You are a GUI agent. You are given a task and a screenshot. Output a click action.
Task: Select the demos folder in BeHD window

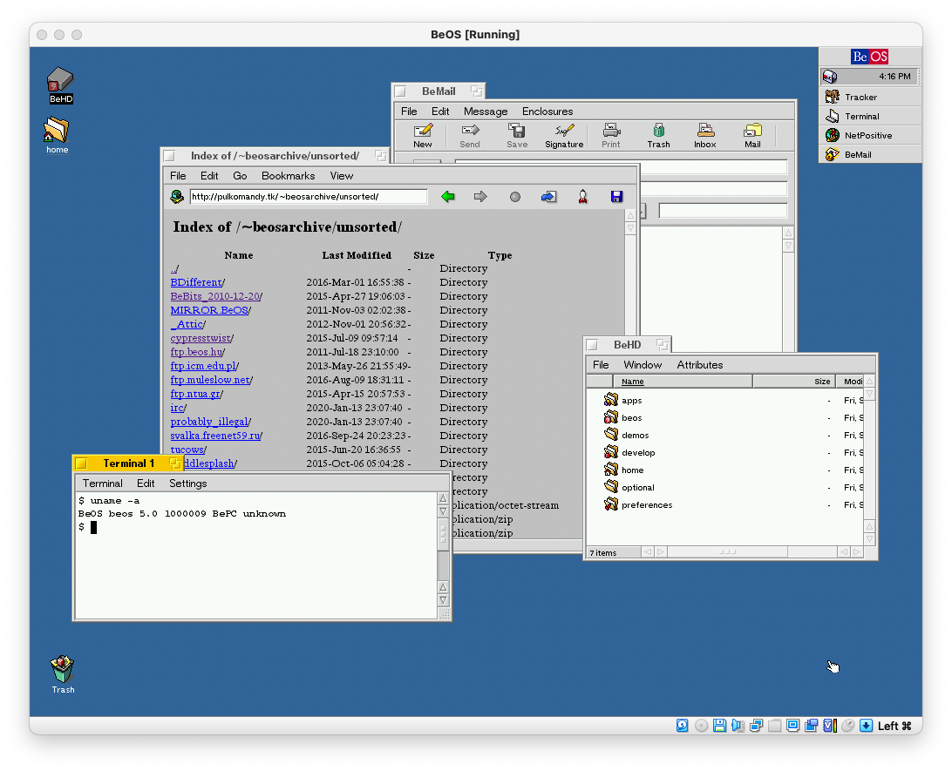pyautogui.click(x=627, y=435)
